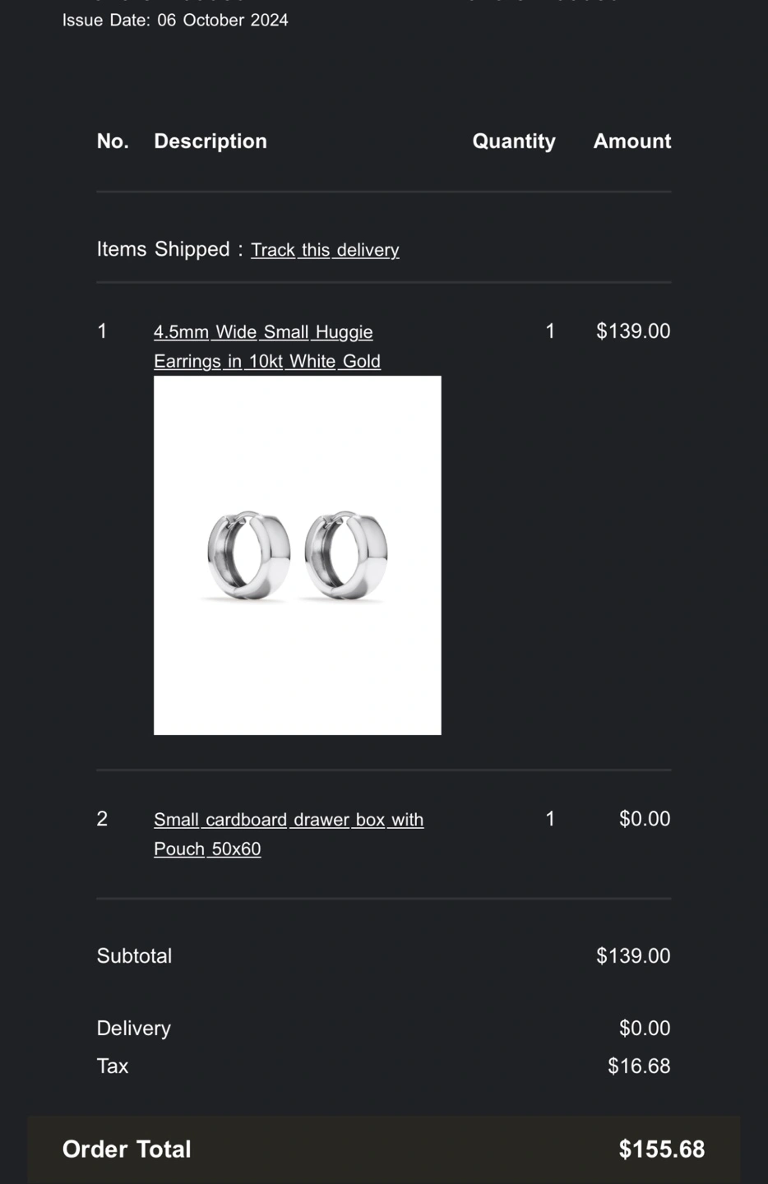Click the Description column header
This screenshot has width=768, height=1184.
pyautogui.click(x=211, y=141)
